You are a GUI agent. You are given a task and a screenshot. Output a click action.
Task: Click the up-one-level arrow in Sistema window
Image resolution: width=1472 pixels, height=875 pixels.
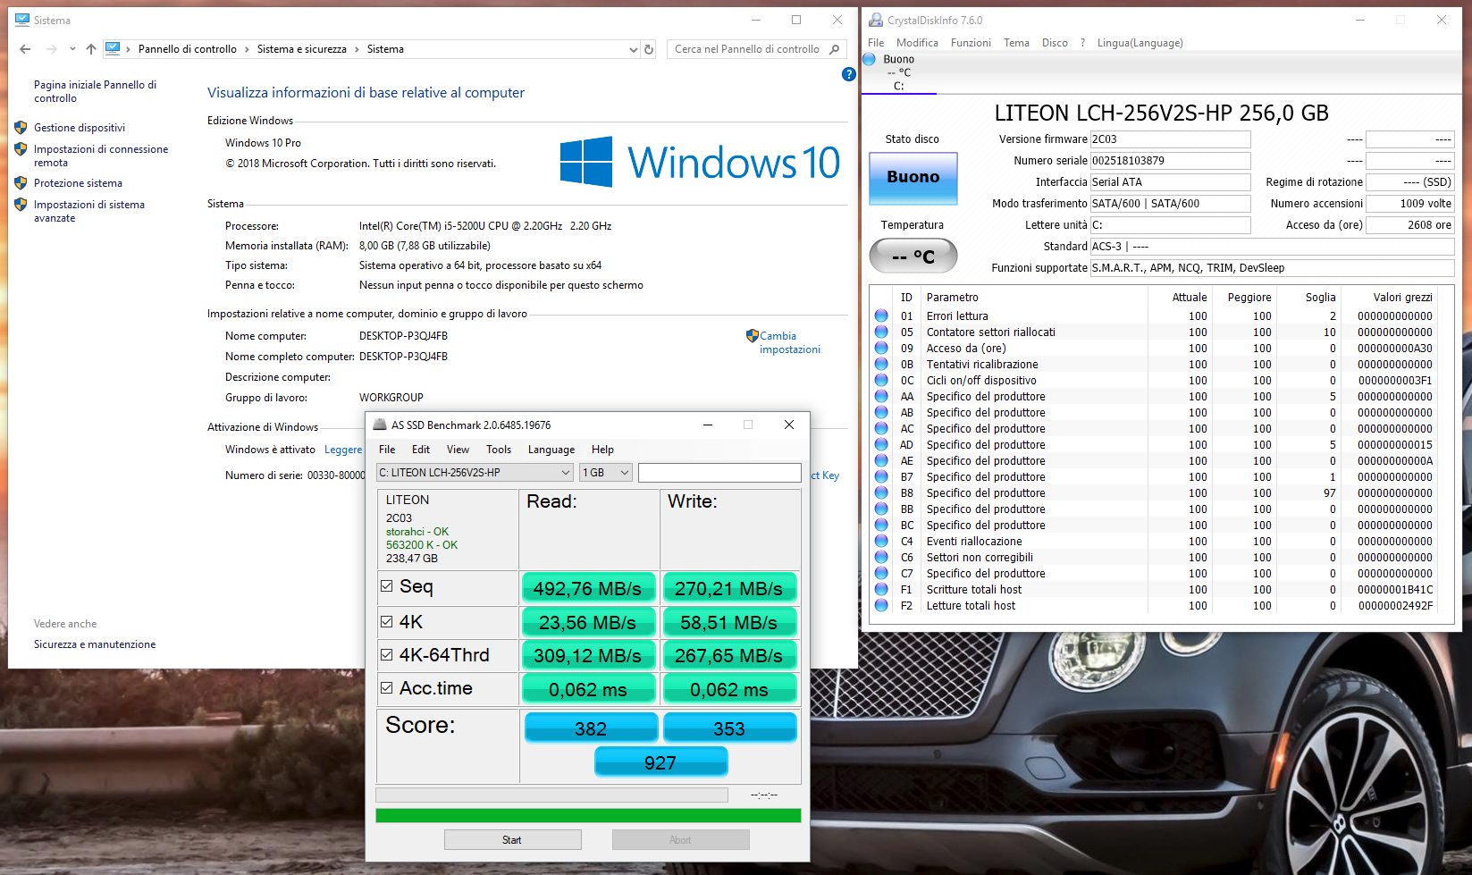[91, 49]
